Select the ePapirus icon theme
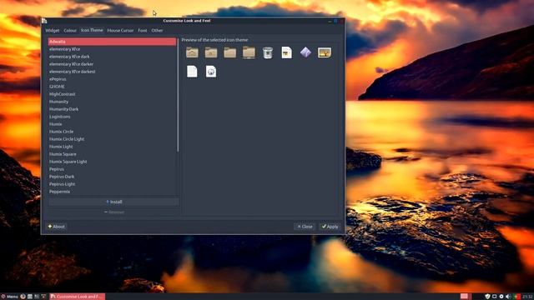The width and height of the screenshot is (534, 300). pos(113,79)
